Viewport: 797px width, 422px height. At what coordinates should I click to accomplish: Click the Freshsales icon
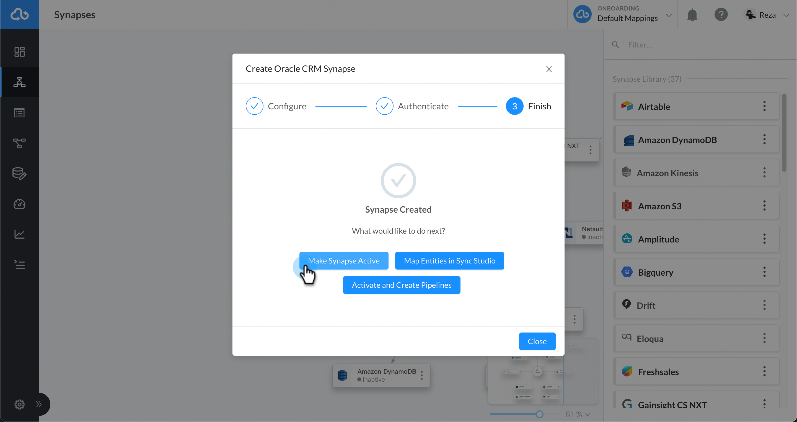[627, 371]
